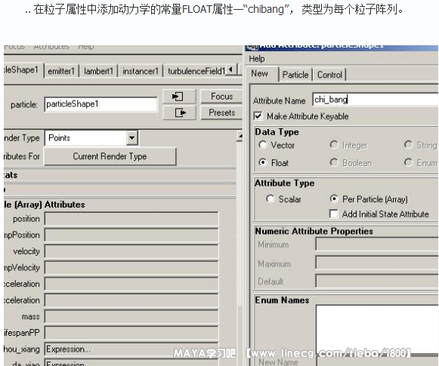Viewport: 439px width, 366px height.
Task: Click the Current Render Type button
Action: (x=110, y=156)
